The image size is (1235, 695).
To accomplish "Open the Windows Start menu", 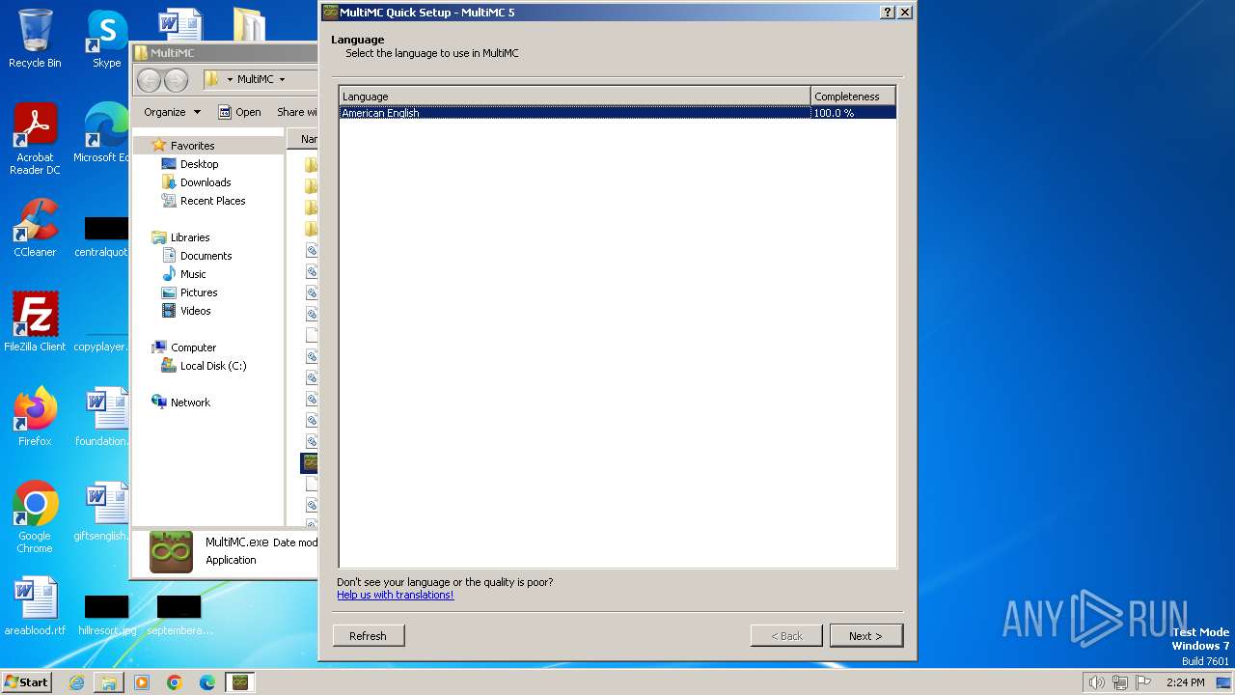I will tap(26, 681).
